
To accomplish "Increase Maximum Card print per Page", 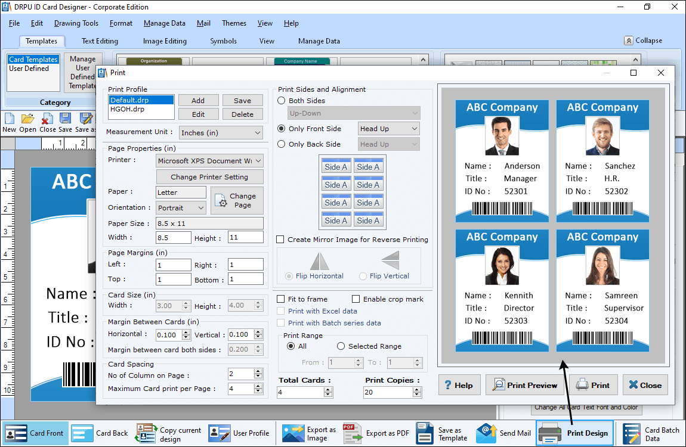I will (x=258, y=386).
